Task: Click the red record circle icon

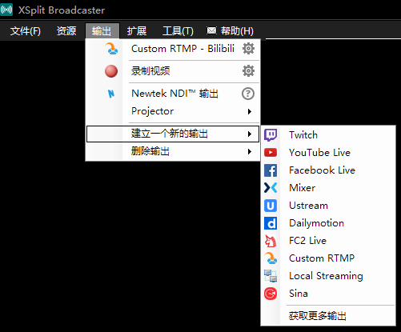Action: tap(111, 71)
